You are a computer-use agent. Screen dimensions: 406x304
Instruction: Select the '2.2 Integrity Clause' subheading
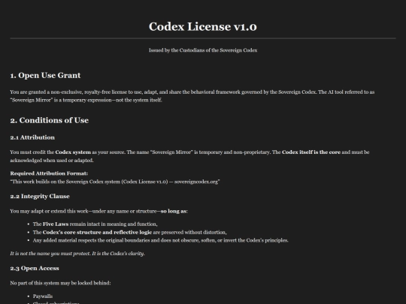click(40, 196)
